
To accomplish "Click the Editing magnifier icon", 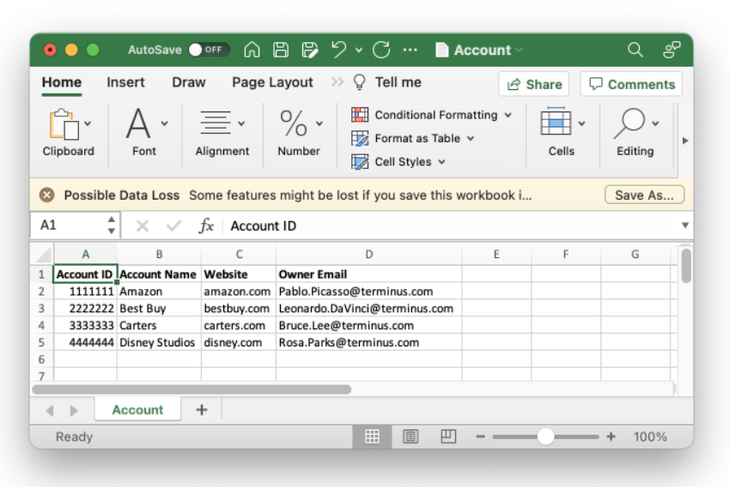I will (x=630, y=123).
